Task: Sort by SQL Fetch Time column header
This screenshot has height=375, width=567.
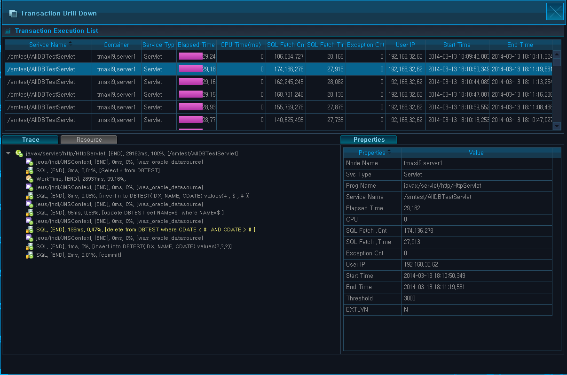Action: 325,45
